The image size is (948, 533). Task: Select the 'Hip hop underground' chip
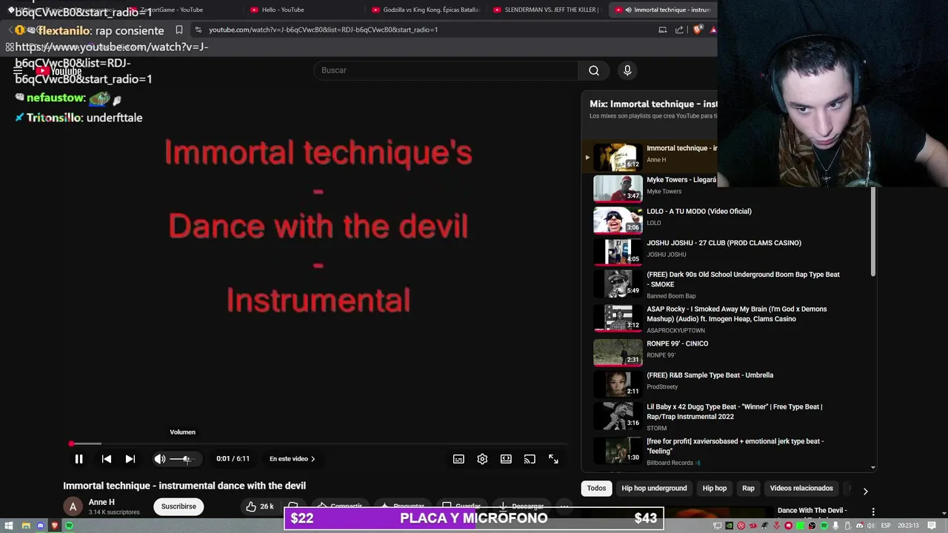coord(654,489)
